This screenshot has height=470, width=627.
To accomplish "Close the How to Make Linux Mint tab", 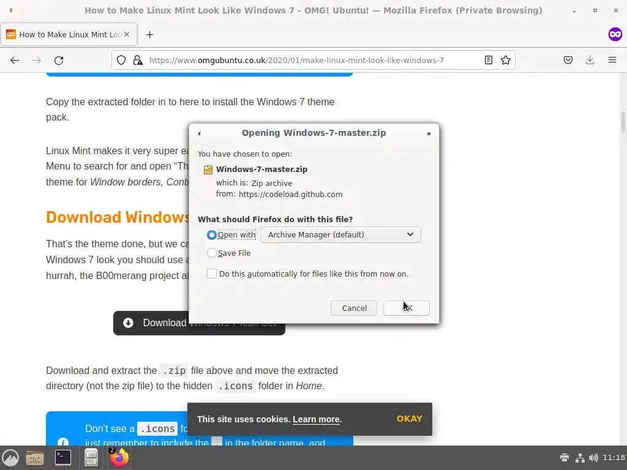I will [x=126, y=34].
